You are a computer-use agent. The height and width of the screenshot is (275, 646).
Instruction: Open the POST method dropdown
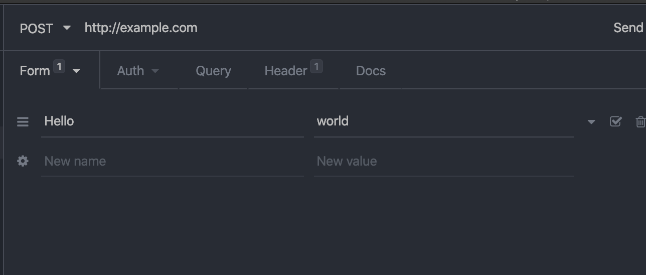point(45,29)
